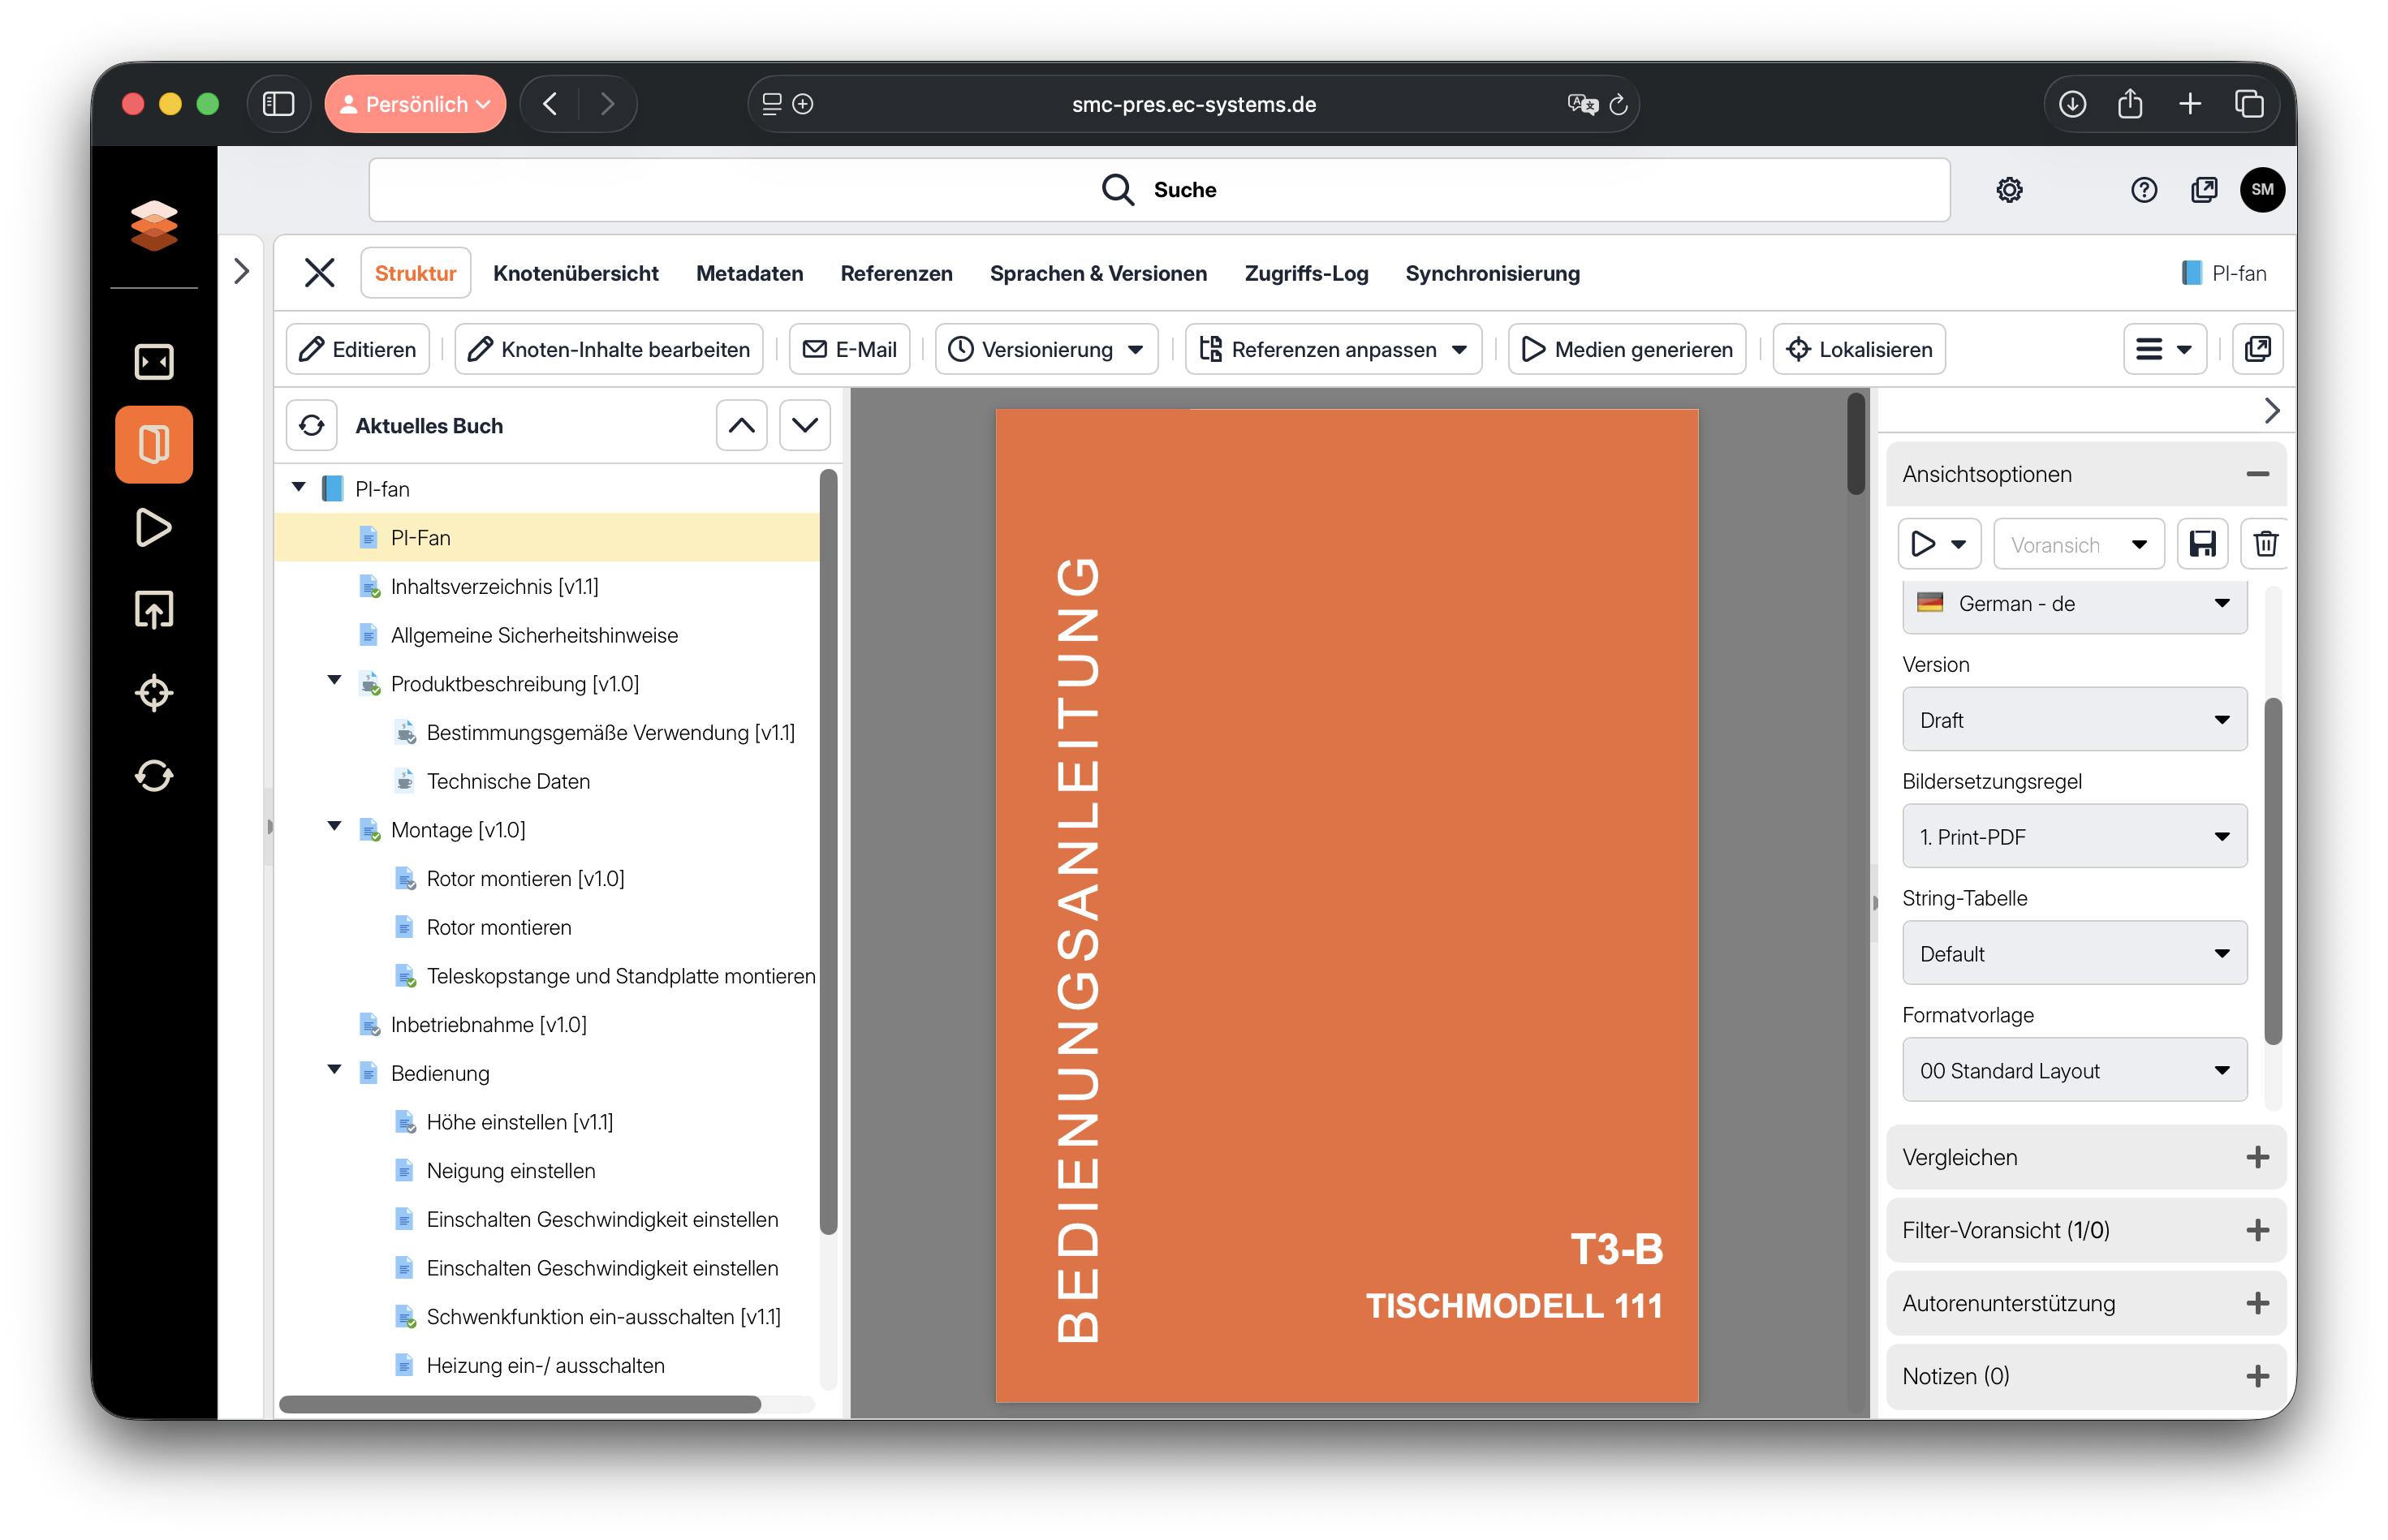The image size is (2388, 1540).
Task: Click the crosshair localize icon in sidebar
Action: 154,693
